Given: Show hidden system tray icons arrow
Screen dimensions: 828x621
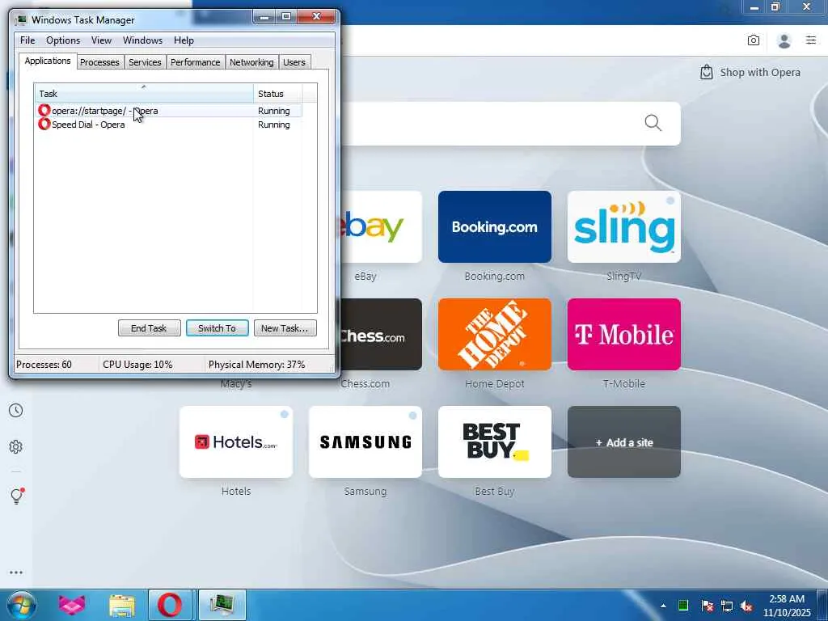Looking at the screenshot, I should coord(663,606).
